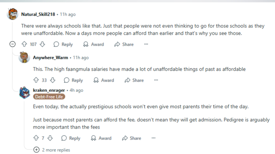The image size is (275, 154).
Task: Reply to Anywhere_Warm's comment
Action: tap(73, 80)
